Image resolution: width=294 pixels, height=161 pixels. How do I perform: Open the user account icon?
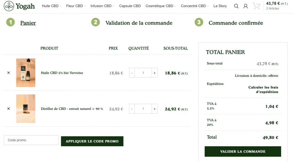coord(246,6)
